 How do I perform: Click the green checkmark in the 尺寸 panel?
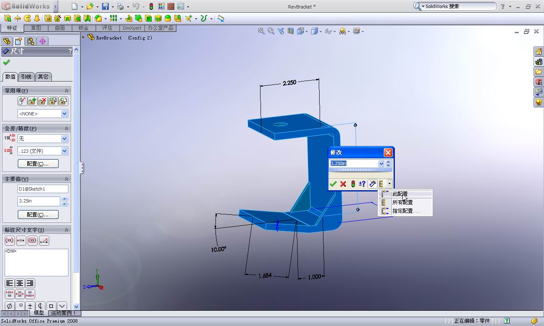point(6,62)
